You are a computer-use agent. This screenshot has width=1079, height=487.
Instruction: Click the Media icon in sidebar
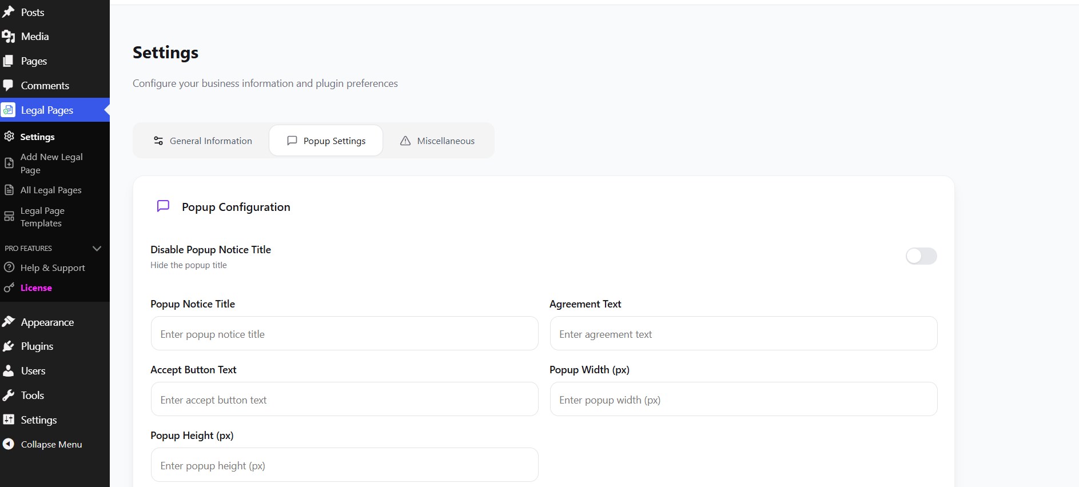(8, 37)
